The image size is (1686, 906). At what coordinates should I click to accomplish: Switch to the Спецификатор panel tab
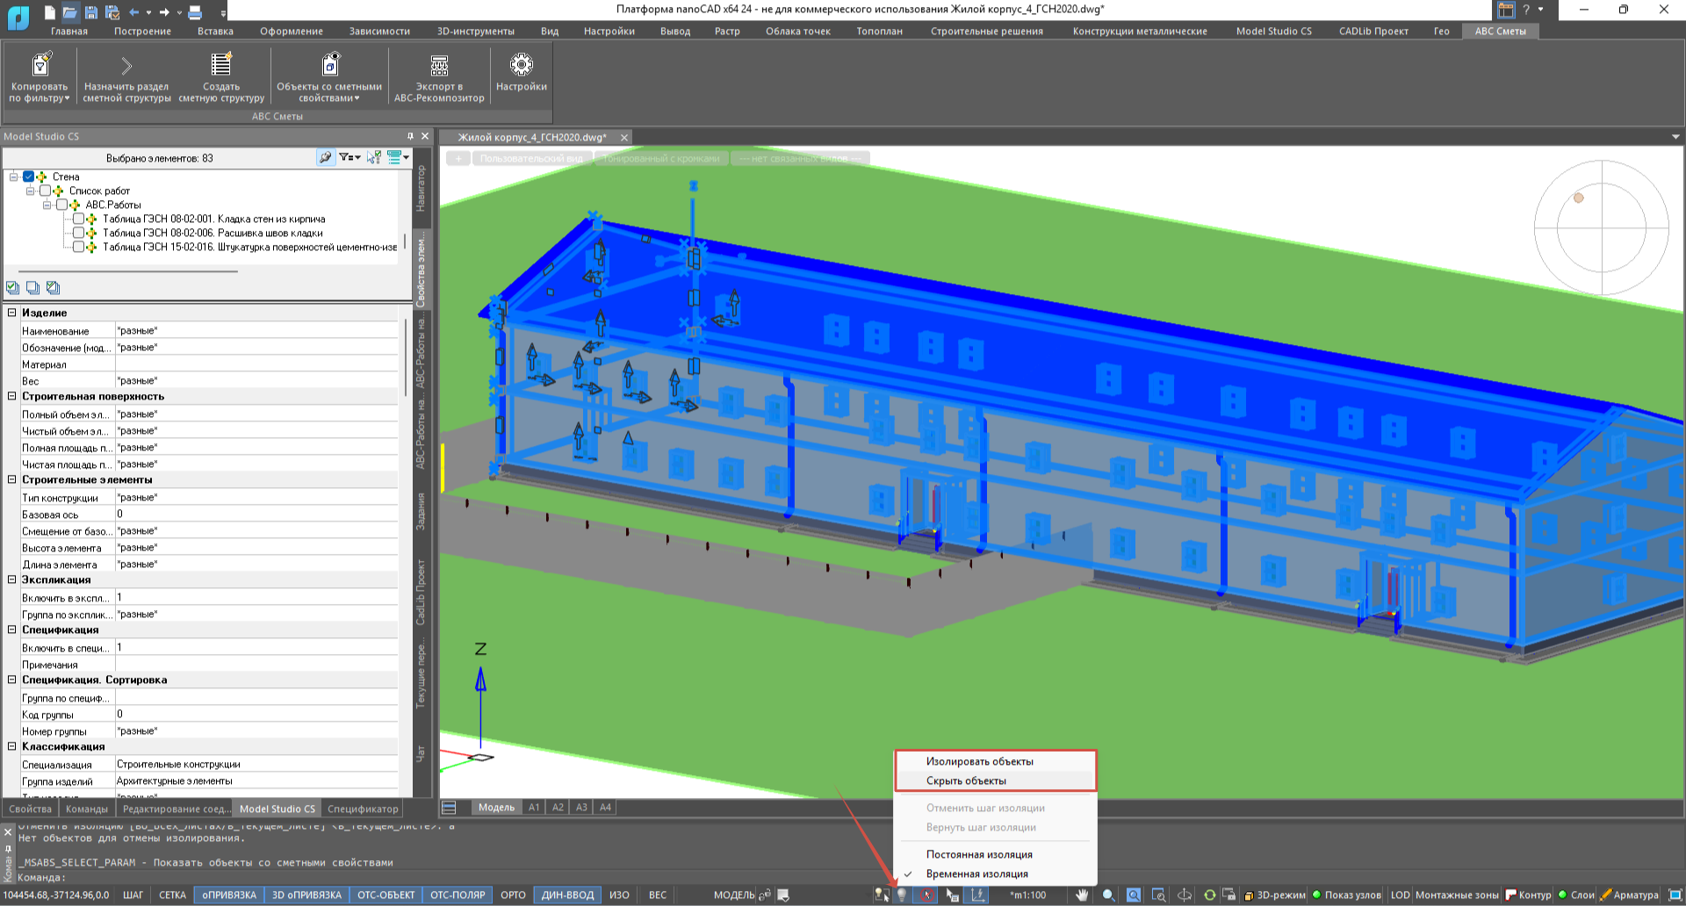point(363,809)
